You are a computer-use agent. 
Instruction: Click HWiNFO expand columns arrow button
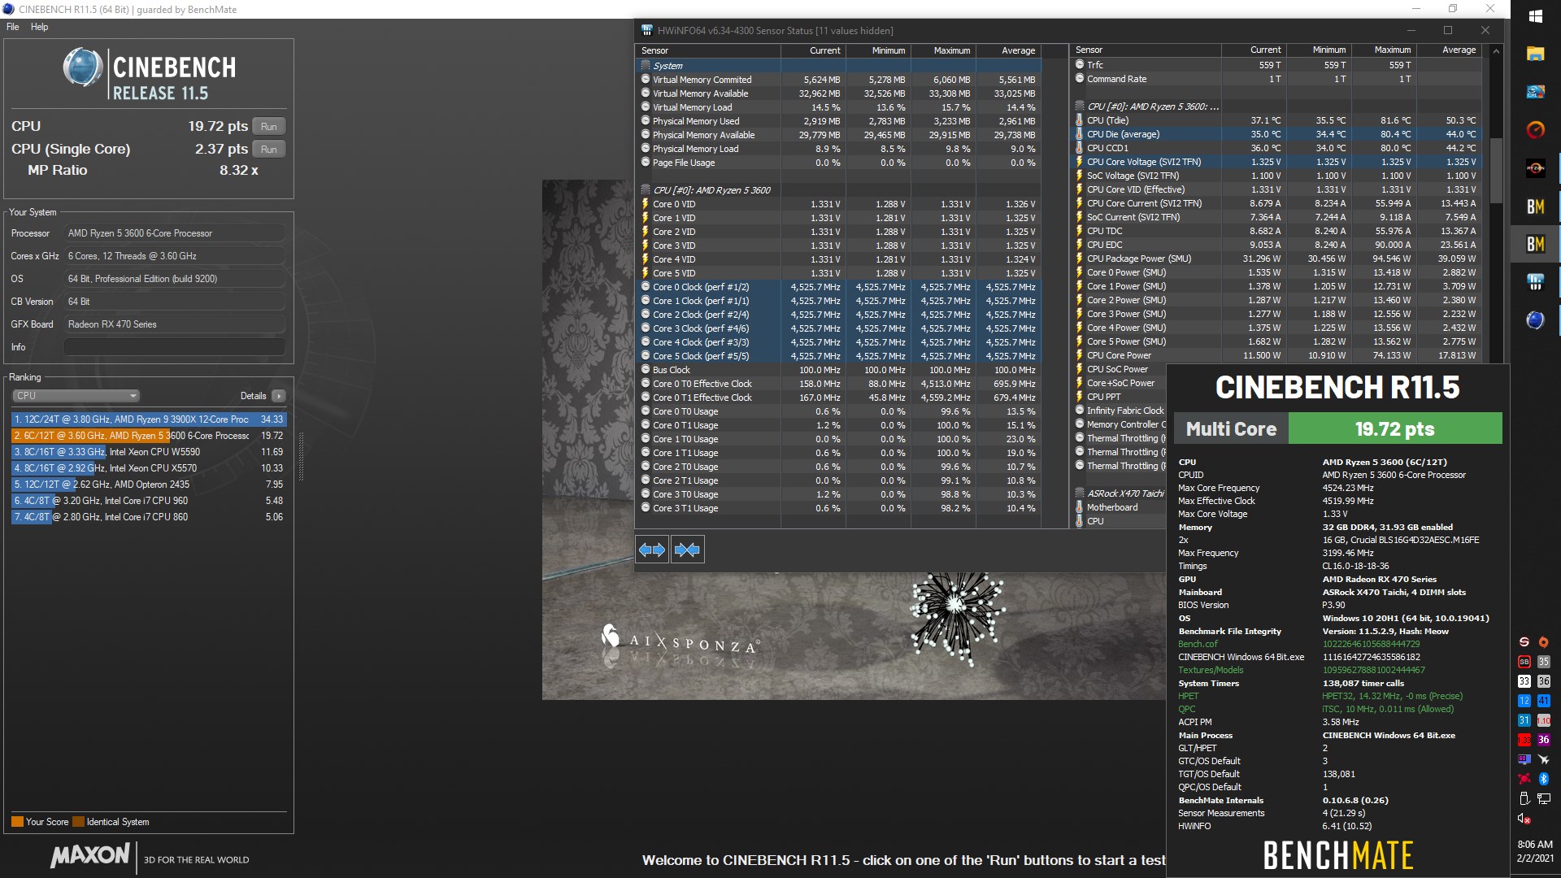coord(652,550)
